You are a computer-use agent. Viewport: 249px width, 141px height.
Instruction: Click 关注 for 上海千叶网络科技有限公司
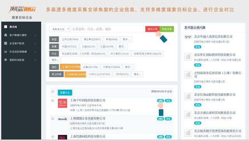coord(168,101)
